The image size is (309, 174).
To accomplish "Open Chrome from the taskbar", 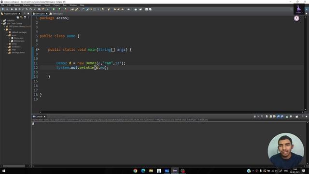I will tap(135, 171).
